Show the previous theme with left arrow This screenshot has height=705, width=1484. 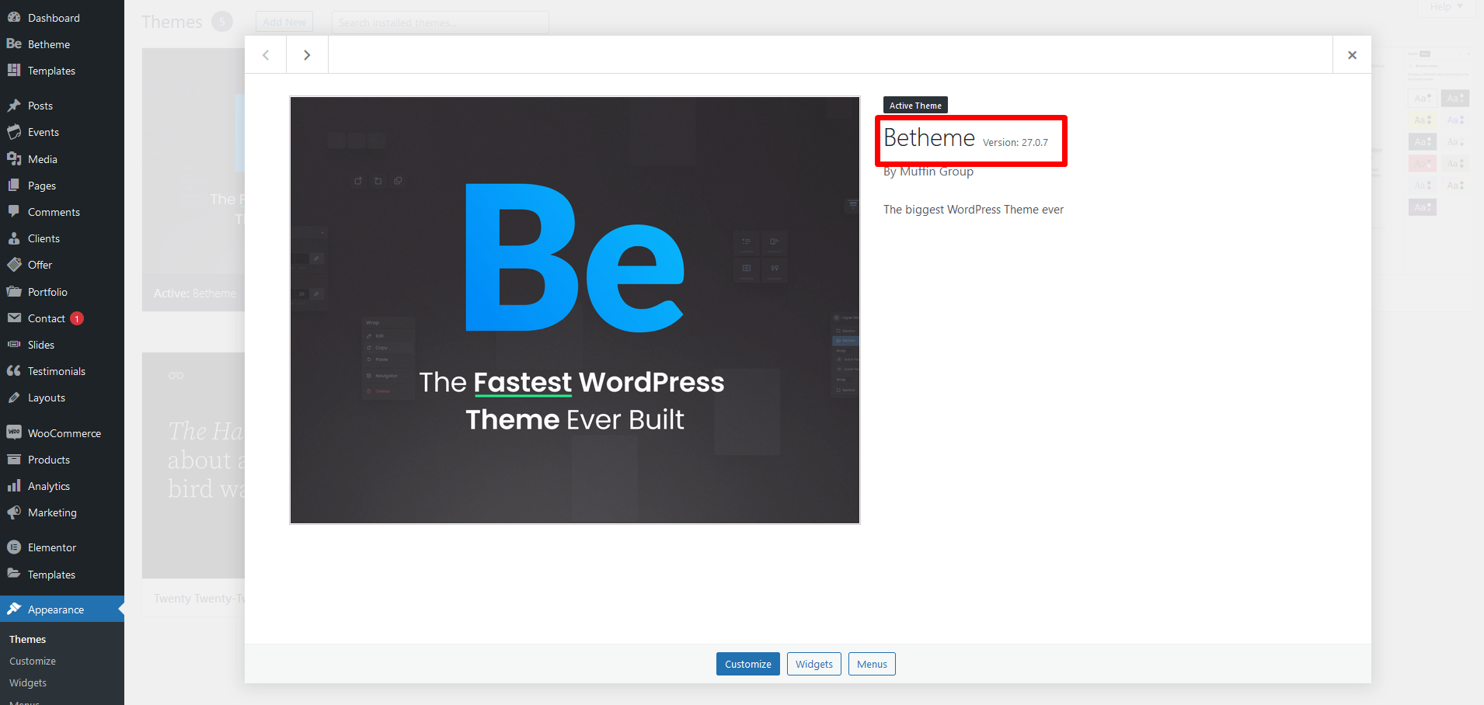266,54
